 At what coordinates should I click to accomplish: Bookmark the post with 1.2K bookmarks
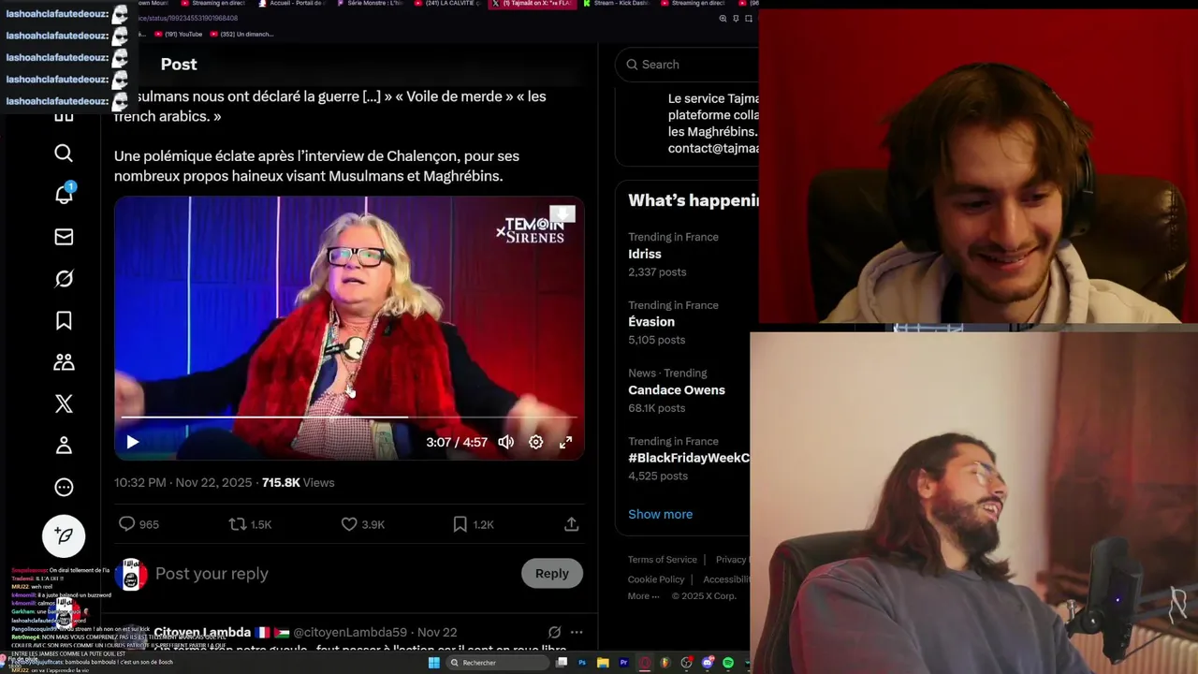pos(460,524)
